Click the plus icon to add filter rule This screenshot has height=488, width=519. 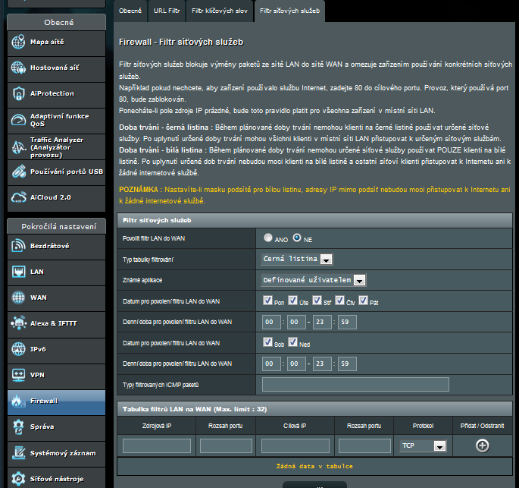pyautogui.click(x=482, y=445)
